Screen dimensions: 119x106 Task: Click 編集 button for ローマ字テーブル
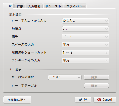97,86
